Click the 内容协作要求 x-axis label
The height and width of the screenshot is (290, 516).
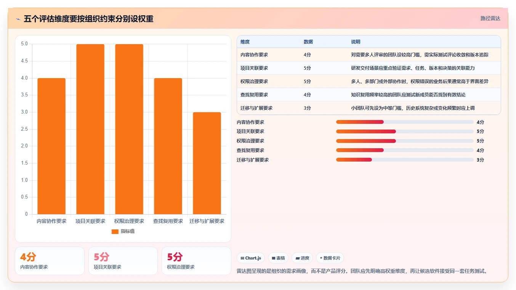point(51,221)
